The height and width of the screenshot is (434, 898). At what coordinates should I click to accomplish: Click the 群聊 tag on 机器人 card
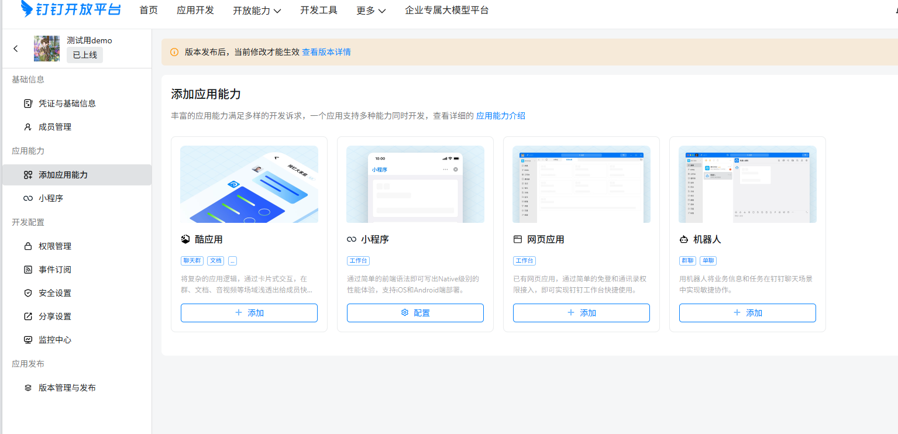point(687,261)
